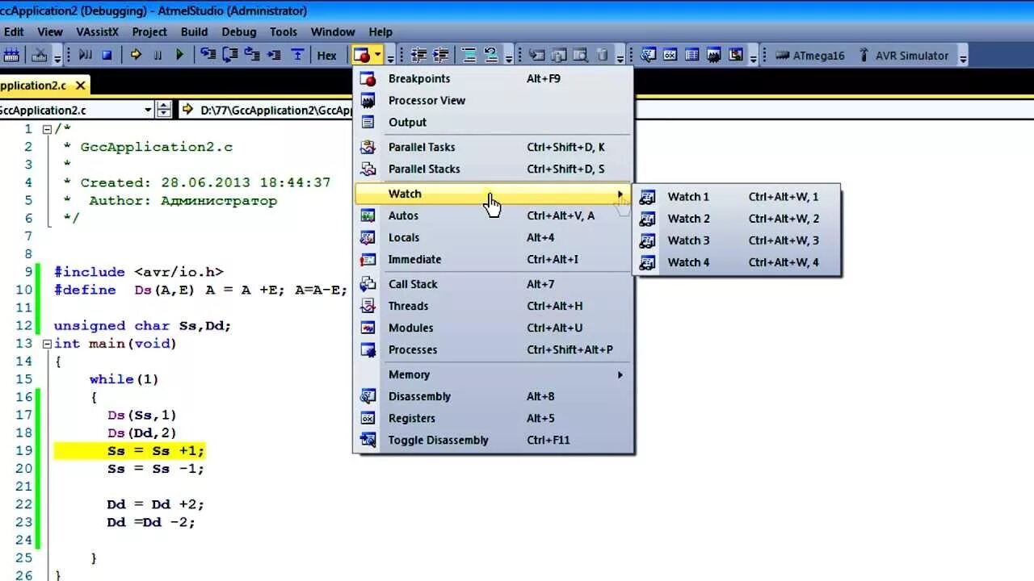Open the Build menu
Screen dimensions: 1034x581
194,32
